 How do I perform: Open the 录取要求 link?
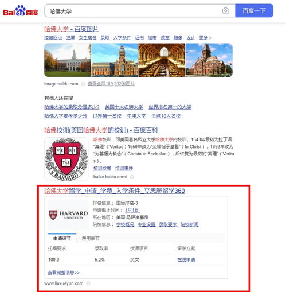click(x=168, y=224)
